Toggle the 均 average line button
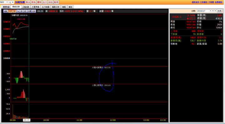 click(14, 11)
